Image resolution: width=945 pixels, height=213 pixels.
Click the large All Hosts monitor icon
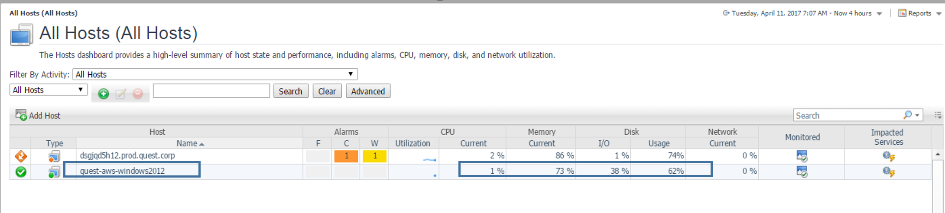[21, 35]
